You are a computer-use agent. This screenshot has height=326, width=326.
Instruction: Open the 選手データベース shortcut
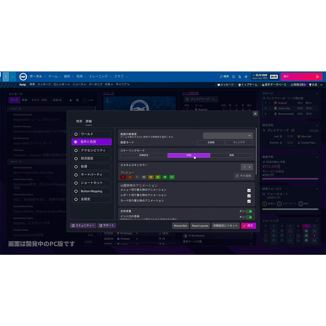tap(274, 85)
